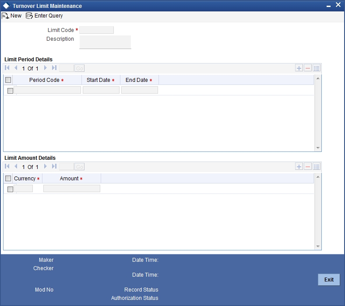Screen dimensions: 345x306
Task: Click the Exit button
Action: click(x=329, y=280)
